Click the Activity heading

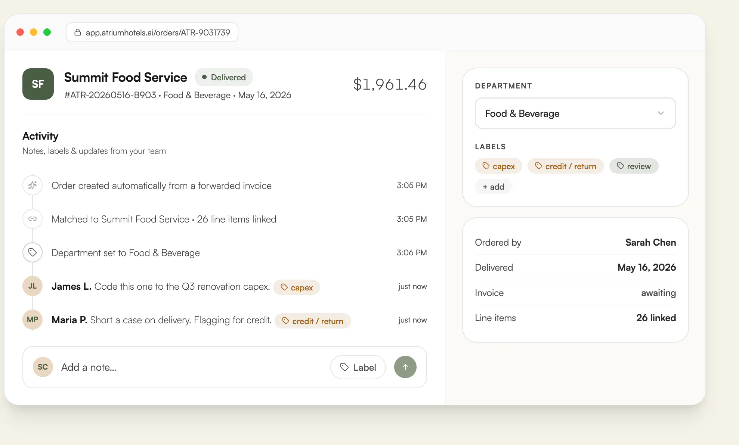pos(40,136)
